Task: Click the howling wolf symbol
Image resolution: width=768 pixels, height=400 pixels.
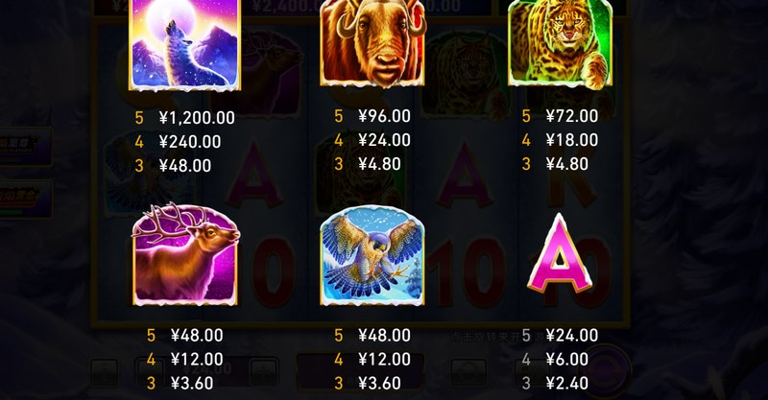Action: (184, 45)
